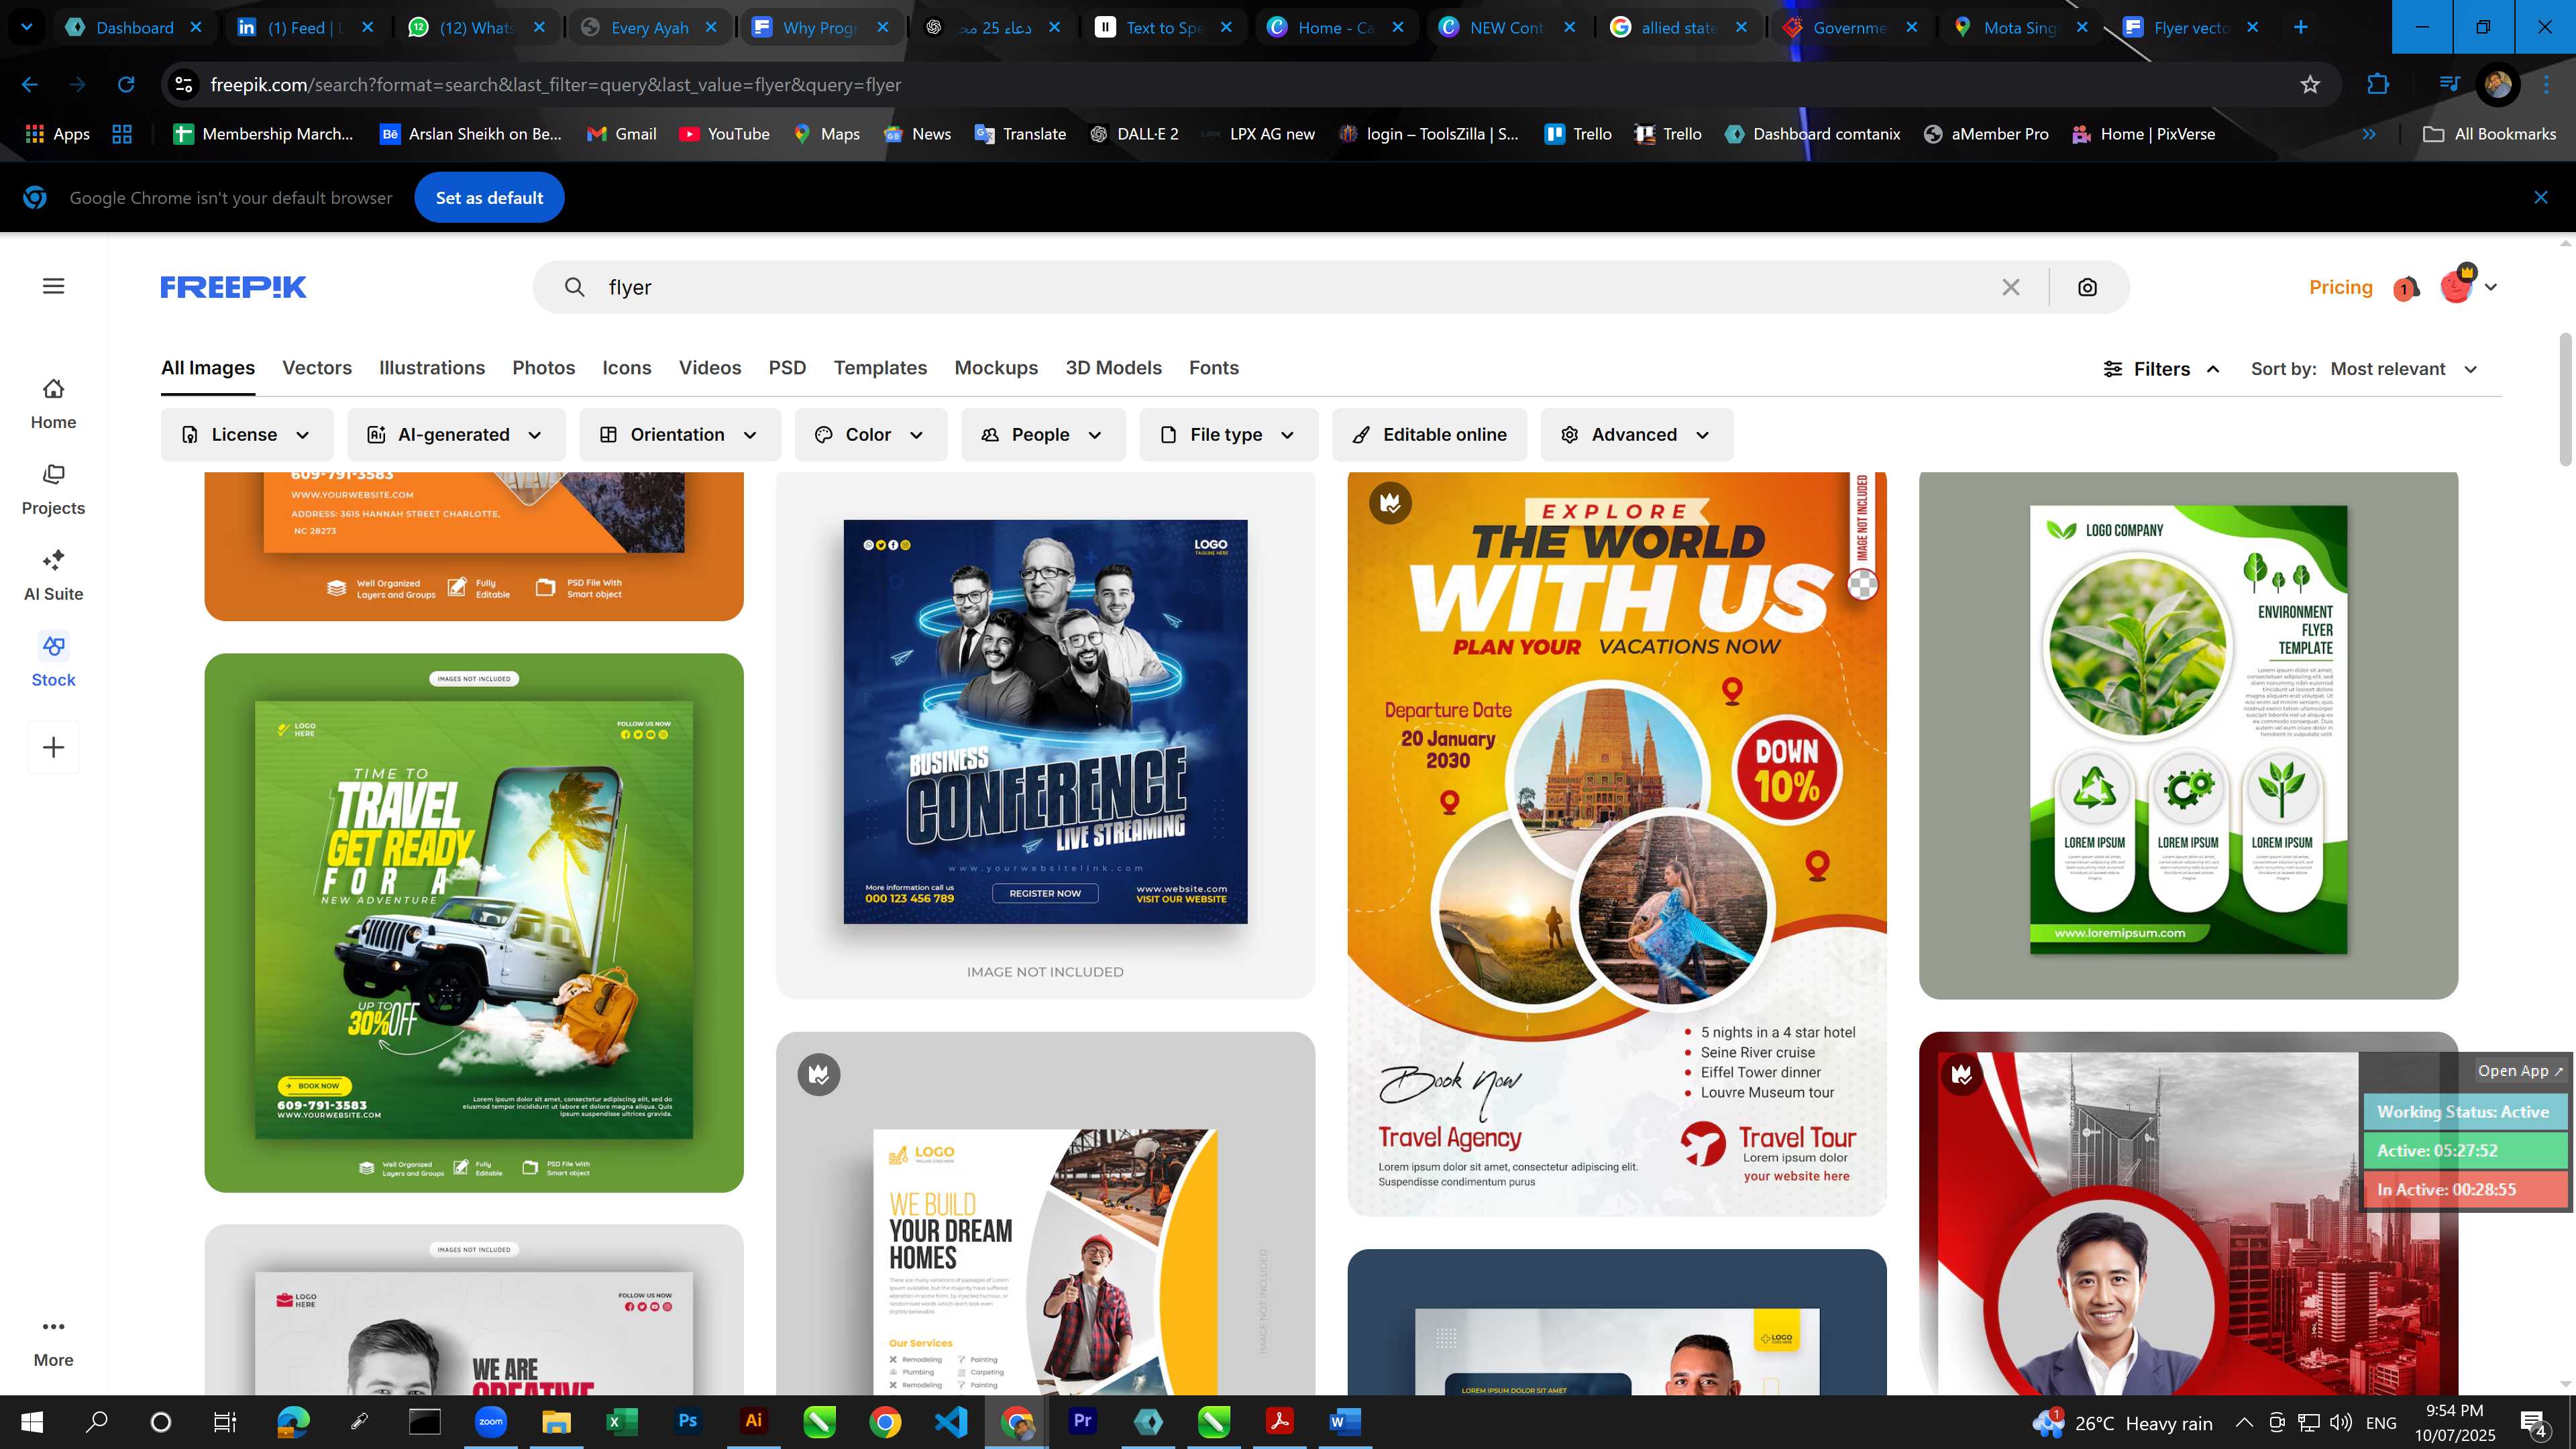
Task: Expand the Color filter
Action: [870, 435]
